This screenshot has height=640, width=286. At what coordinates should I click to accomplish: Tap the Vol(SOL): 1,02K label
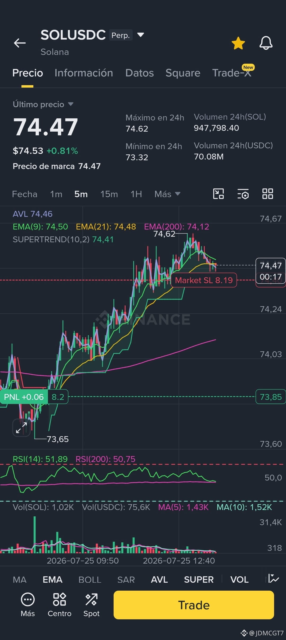point(43,507)
